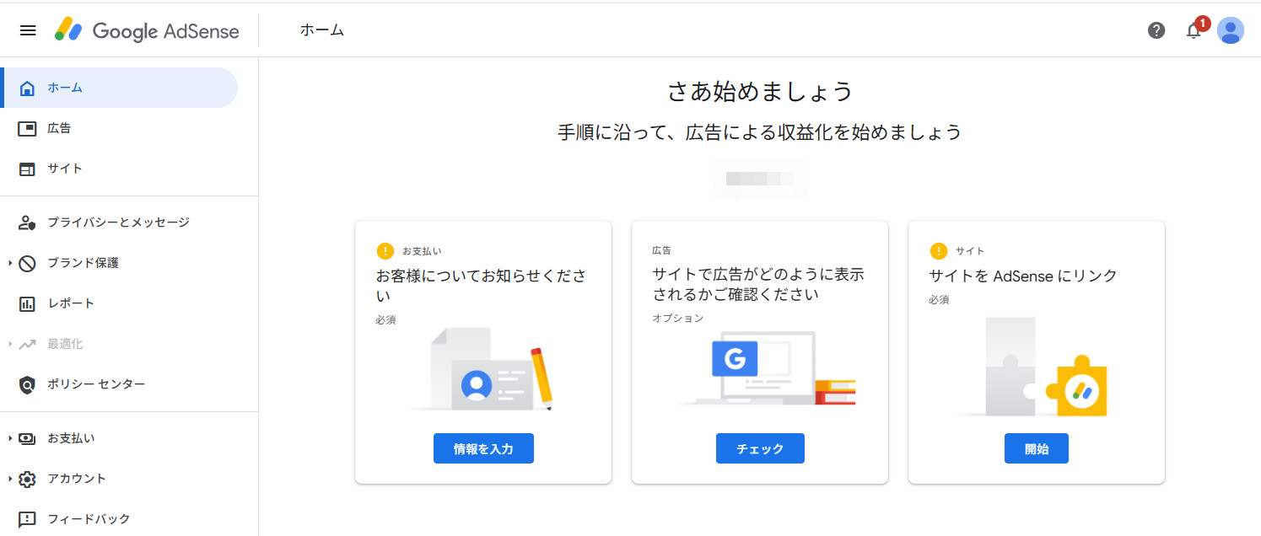
Task: Select ホーム in the sidebar
Action: pos(65,88)
